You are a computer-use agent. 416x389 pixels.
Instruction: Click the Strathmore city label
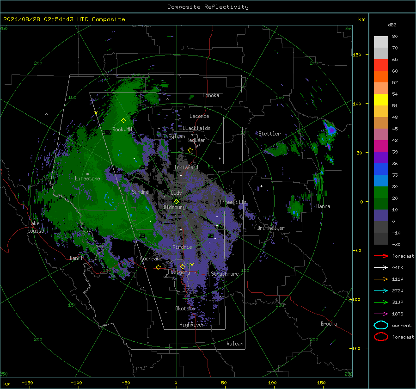pyautogui.click(x=225, y=274)
